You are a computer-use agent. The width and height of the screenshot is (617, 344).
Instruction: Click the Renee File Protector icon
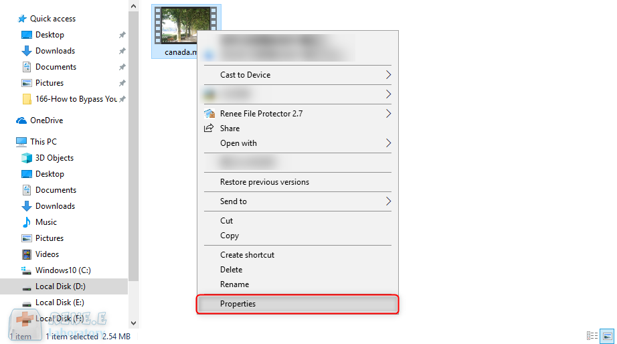pos(209,114)
